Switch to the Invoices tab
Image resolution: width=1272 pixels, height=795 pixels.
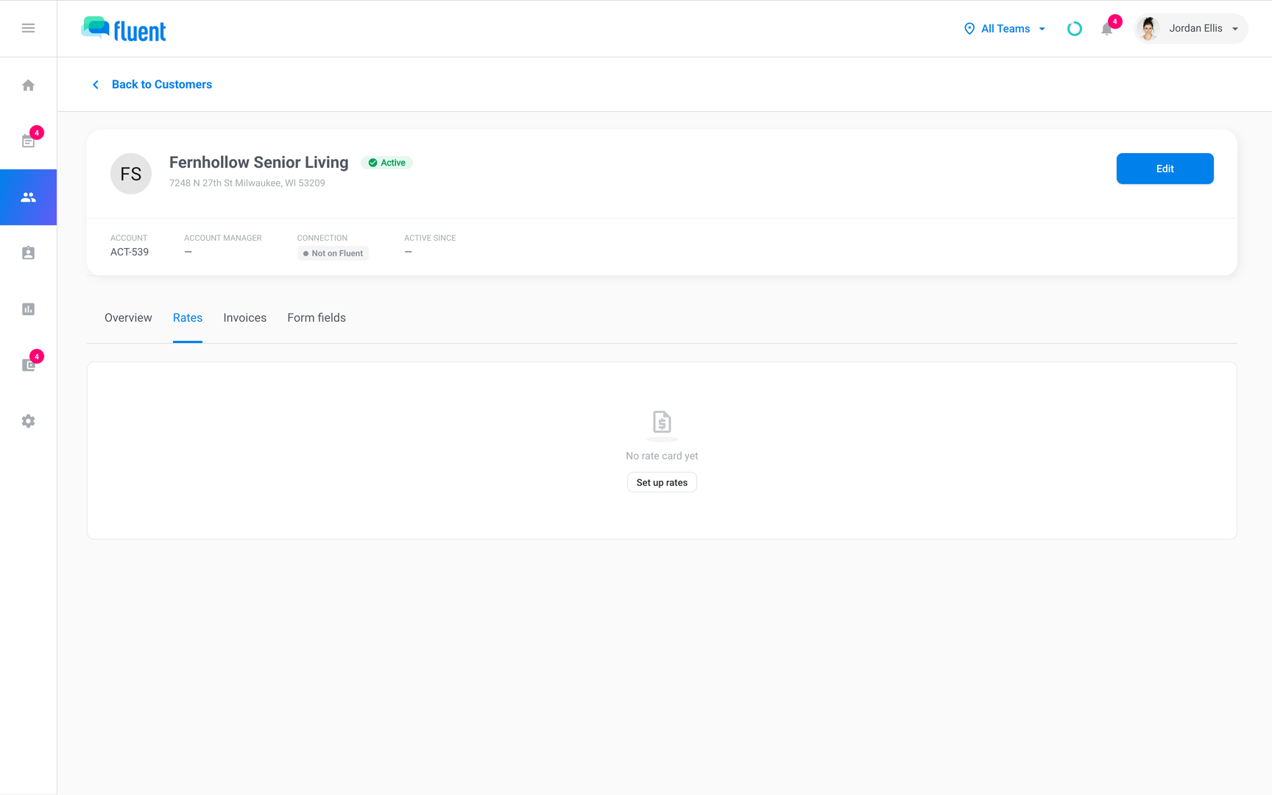click(x=245, y=318)
